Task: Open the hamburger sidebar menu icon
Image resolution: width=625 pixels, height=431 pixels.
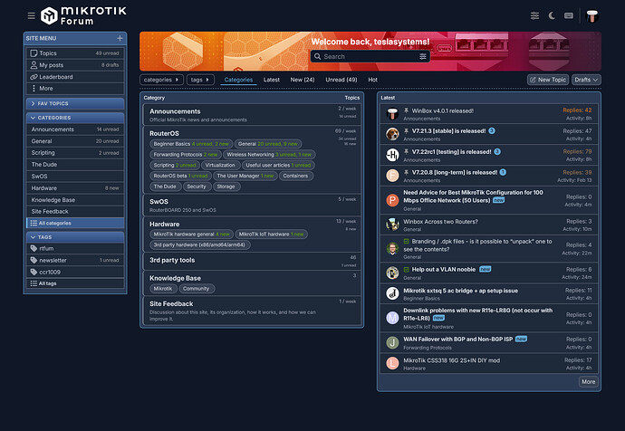Action: pos(31,15)
